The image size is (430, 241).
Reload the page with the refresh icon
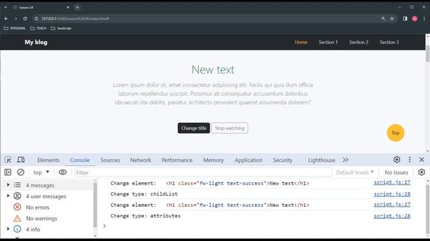pyautogui.click(x=25, y=19)
